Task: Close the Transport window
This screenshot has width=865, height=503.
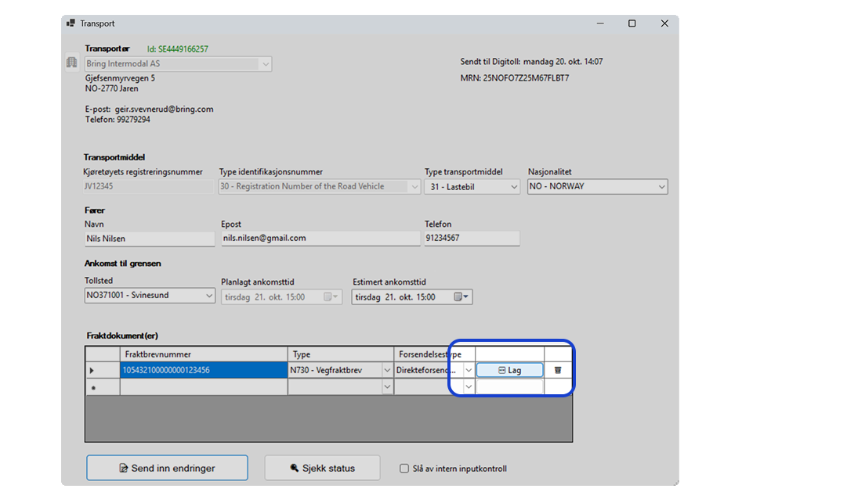Action: coord(664,23)
